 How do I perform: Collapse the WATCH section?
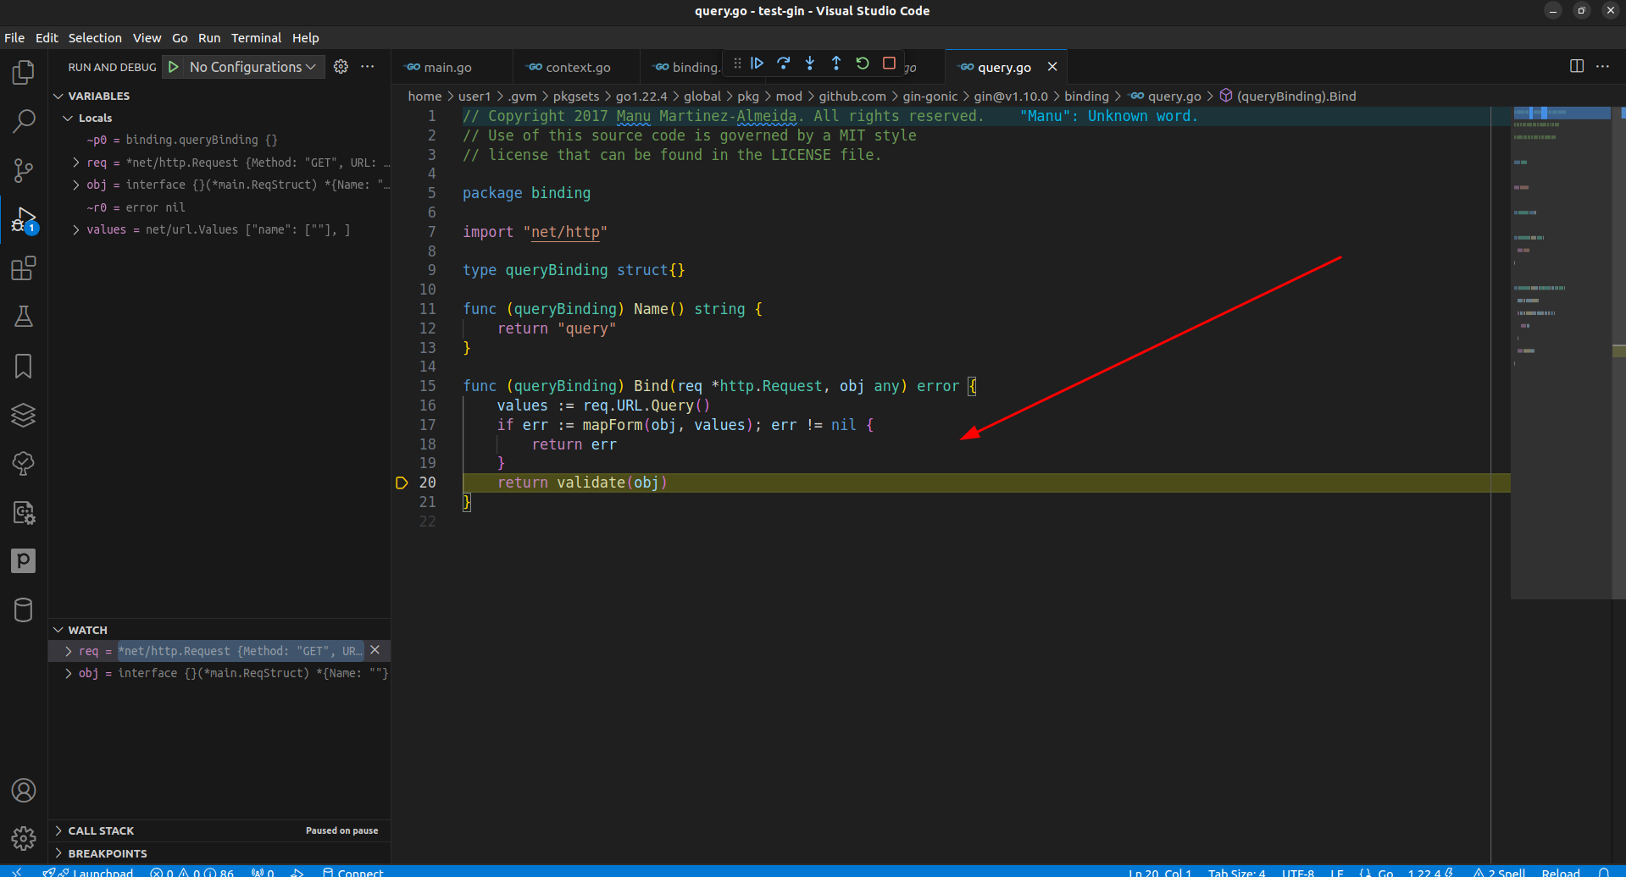pos(87,630)
